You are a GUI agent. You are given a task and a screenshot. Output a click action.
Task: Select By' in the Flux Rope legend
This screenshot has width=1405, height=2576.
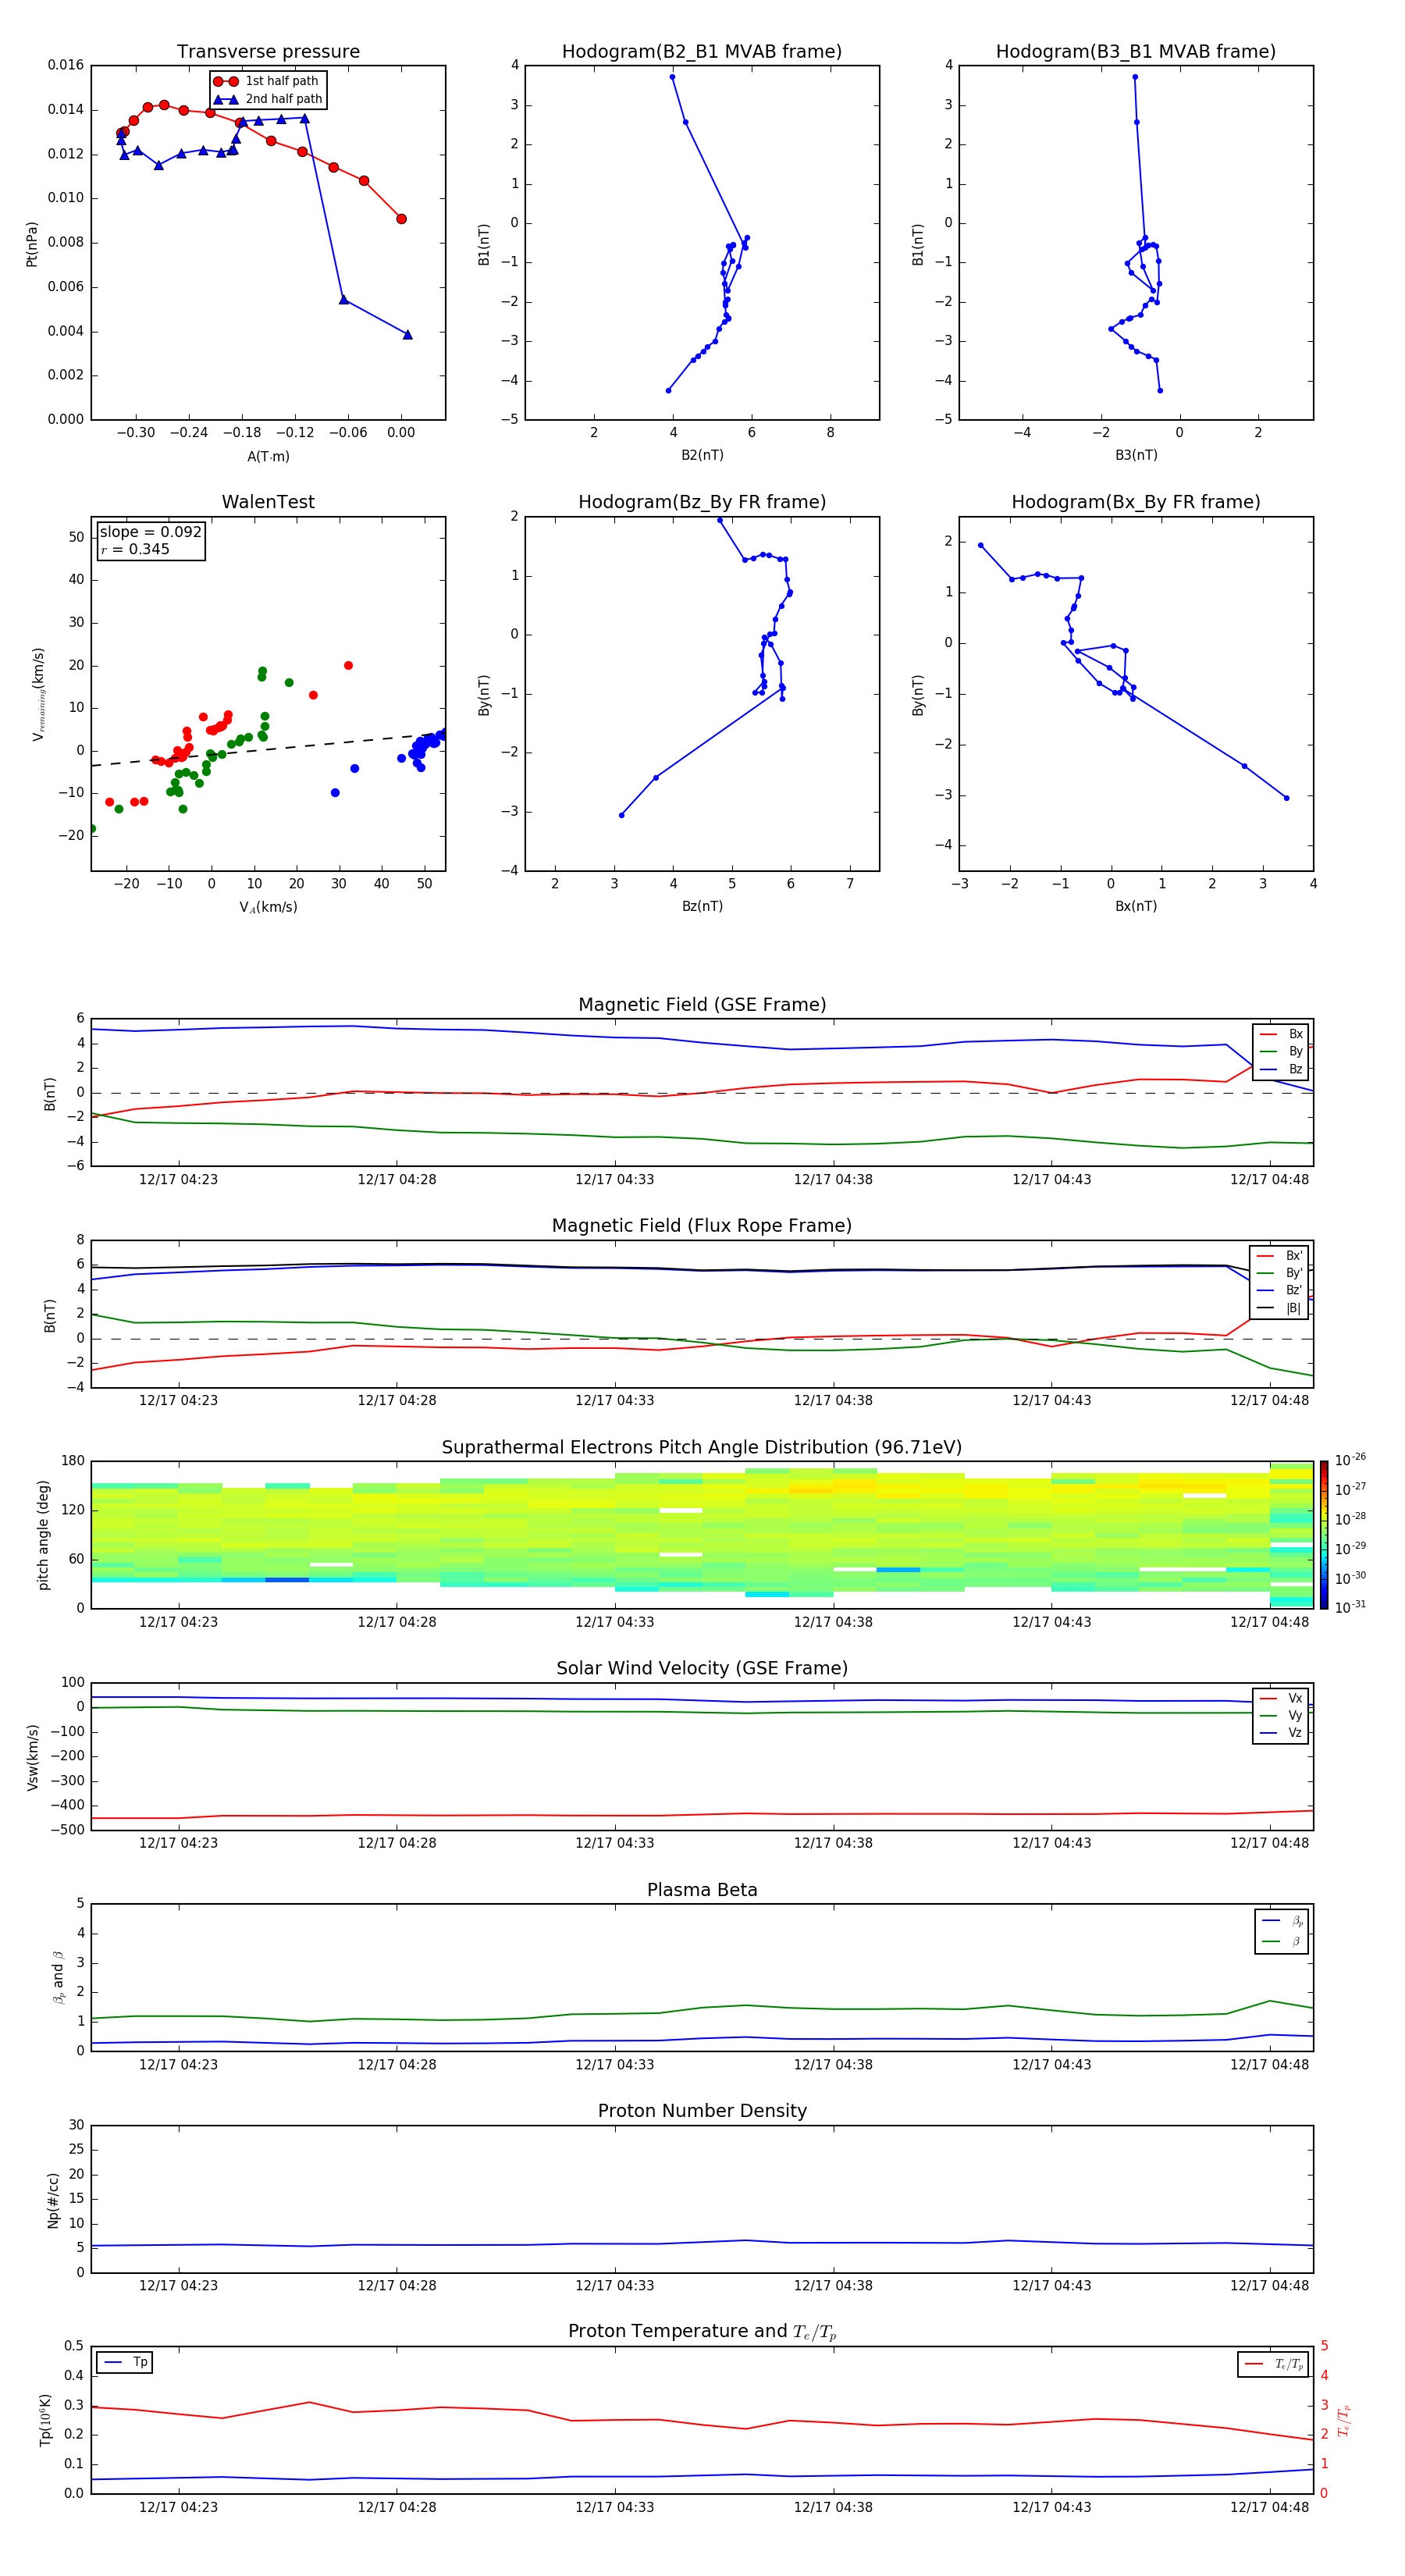1280,1273
